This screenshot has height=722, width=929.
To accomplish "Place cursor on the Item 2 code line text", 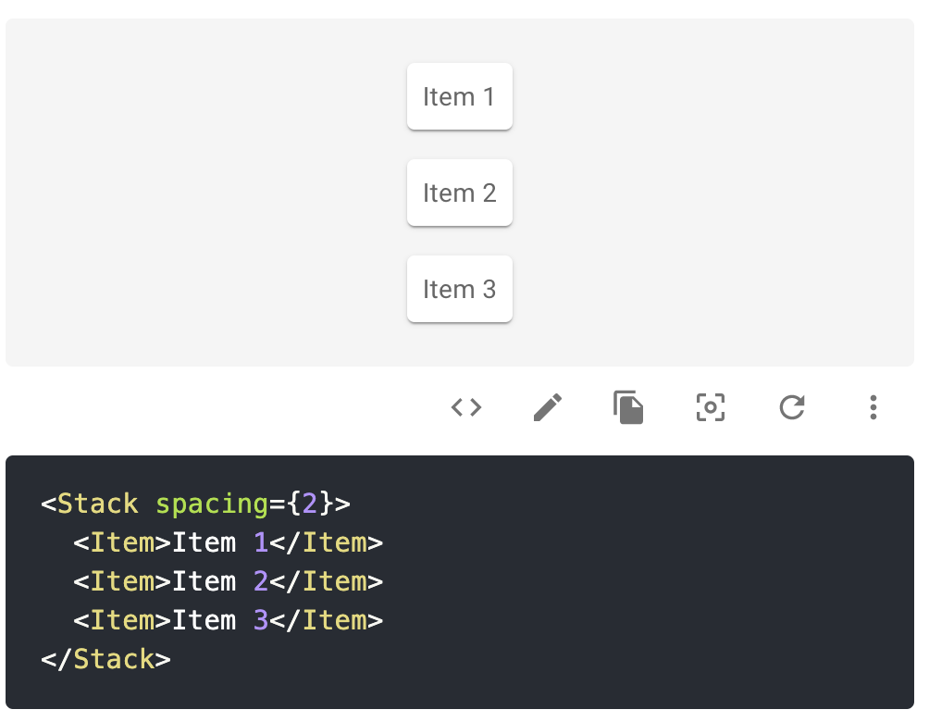I will 204,581.
